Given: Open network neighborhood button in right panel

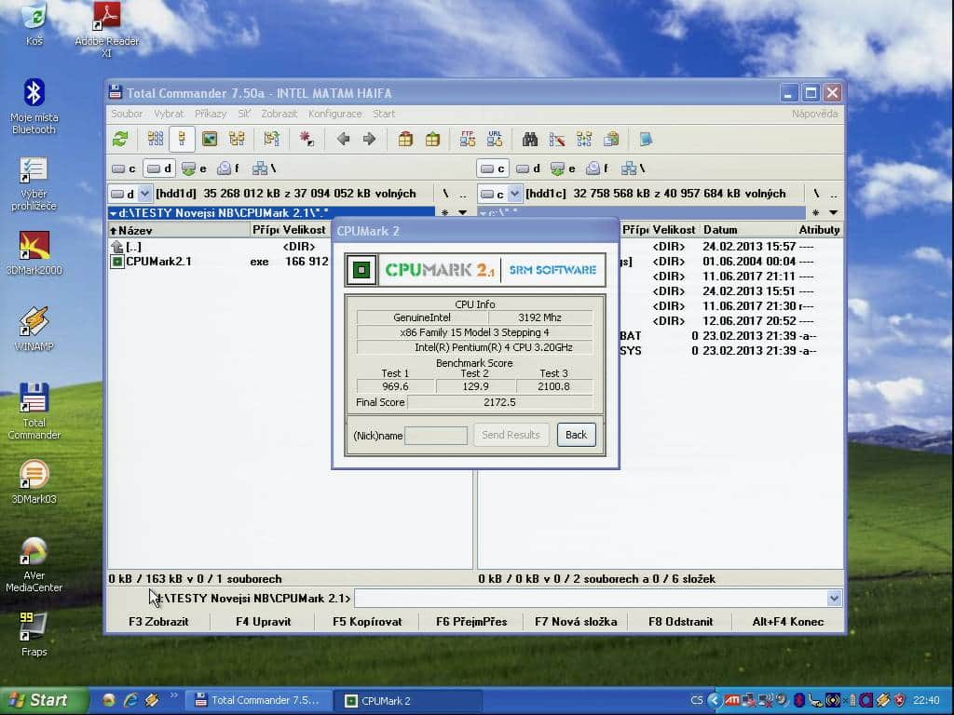Looking at the screenshot, I should (634, 169).
